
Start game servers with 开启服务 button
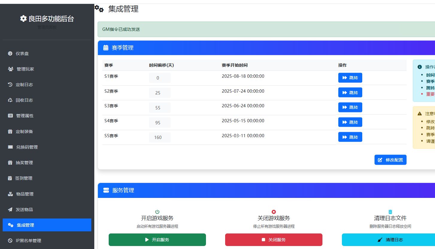pos(157,240)
